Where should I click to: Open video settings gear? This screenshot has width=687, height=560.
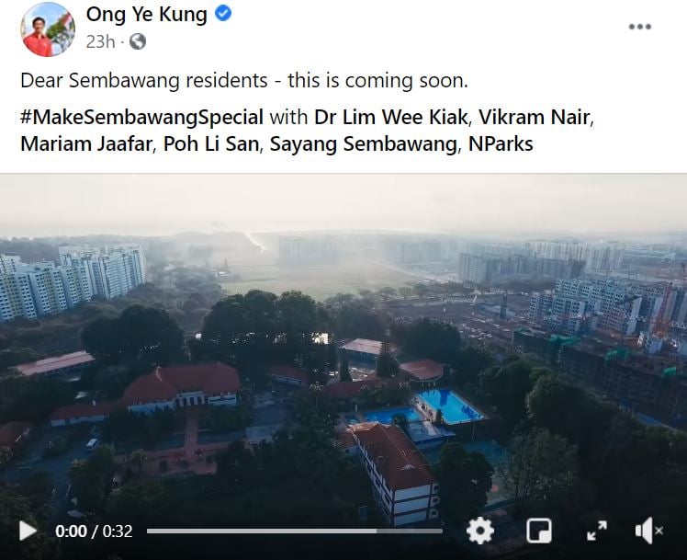click(x=480, y=531)
